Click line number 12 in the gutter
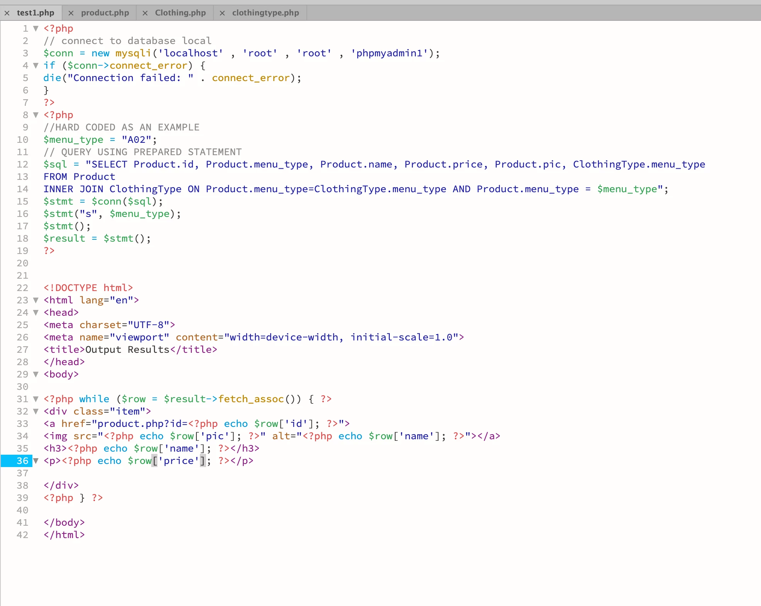This screenshot has height=606, width=761. tap(22, 164)
